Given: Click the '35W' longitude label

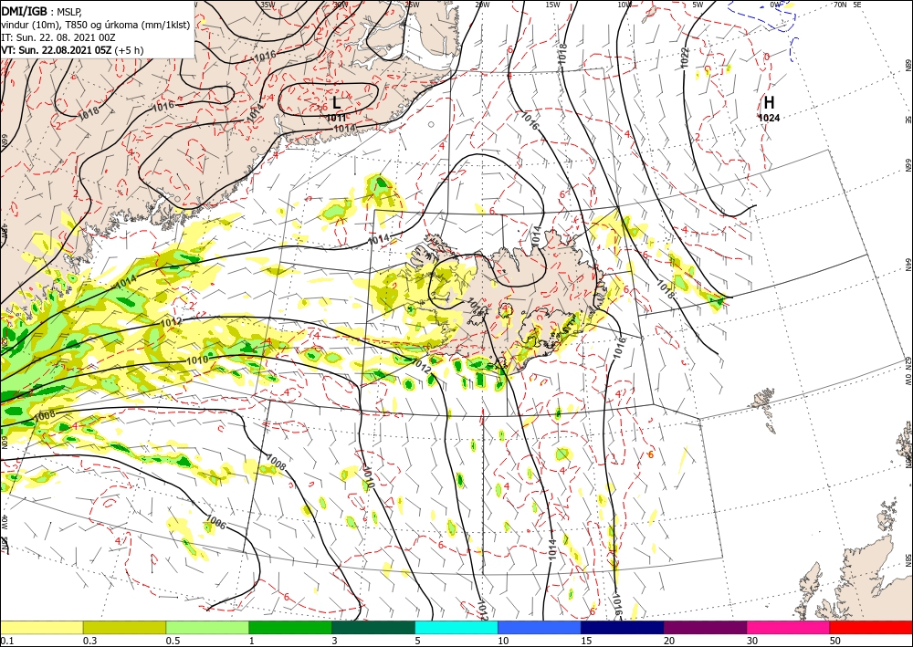Looking at the screenshot, I should (268, 5).
